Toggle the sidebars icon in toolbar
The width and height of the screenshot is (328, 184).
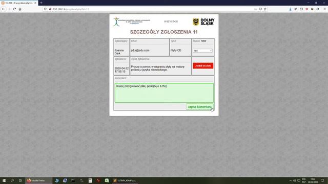(x=301, y=9)
